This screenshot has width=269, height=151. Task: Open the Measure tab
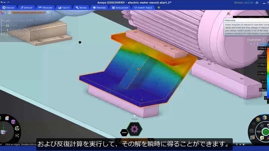coord(45,8)
